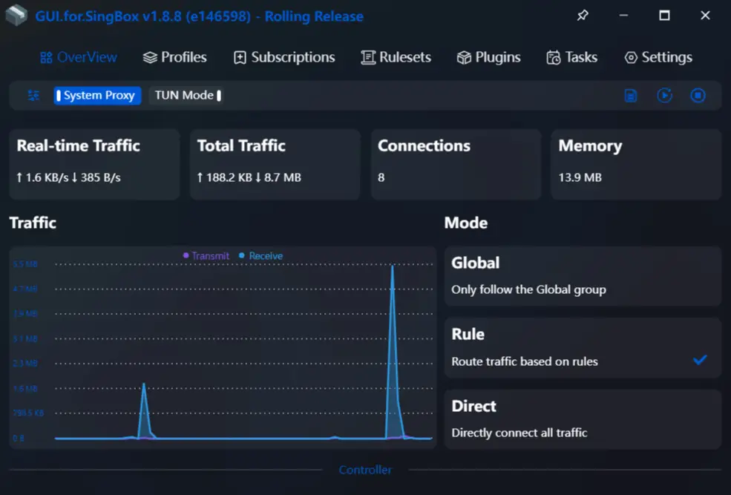This screenshot has width=731, height=495.
Task: Expand the Controller section
Action: coord(365,470)
